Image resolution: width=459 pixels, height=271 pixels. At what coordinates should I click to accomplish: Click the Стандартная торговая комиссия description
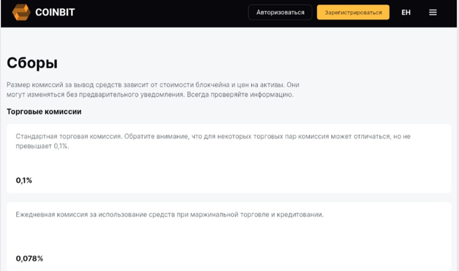coord(213,141)
